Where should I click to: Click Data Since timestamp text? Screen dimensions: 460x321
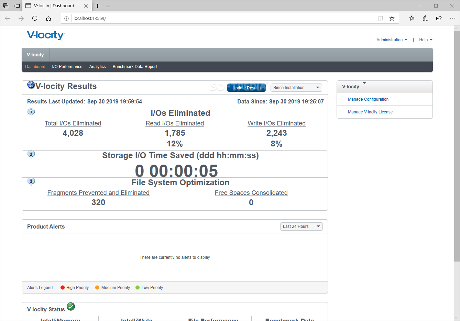click(281, 101)
